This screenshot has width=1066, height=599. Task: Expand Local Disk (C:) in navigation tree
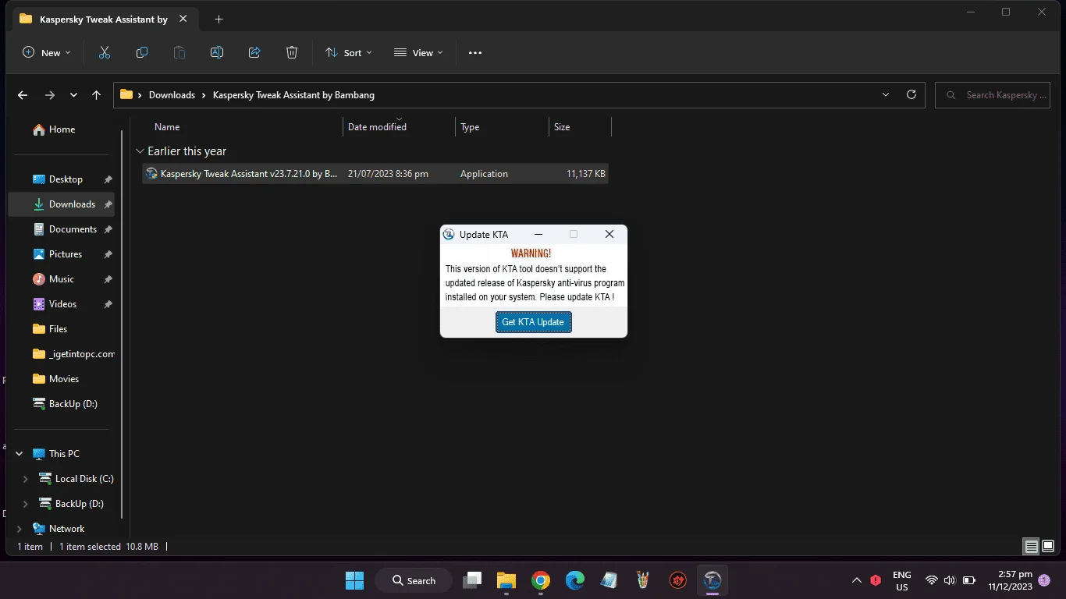[25, 479]
